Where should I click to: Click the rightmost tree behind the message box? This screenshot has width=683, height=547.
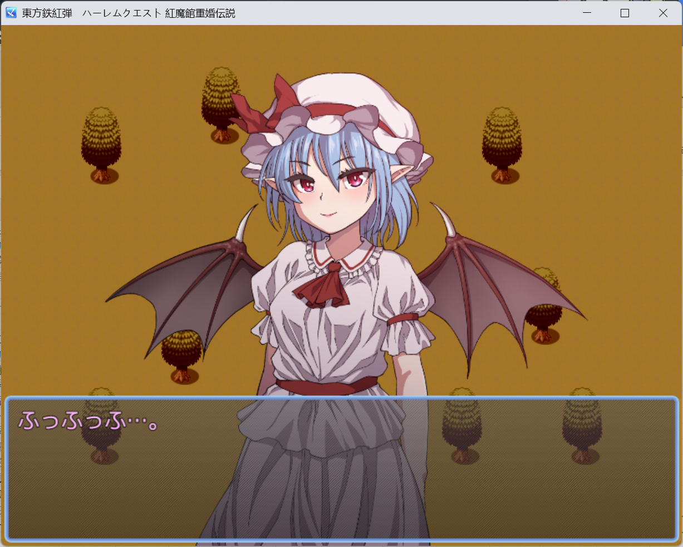[582, 426]
